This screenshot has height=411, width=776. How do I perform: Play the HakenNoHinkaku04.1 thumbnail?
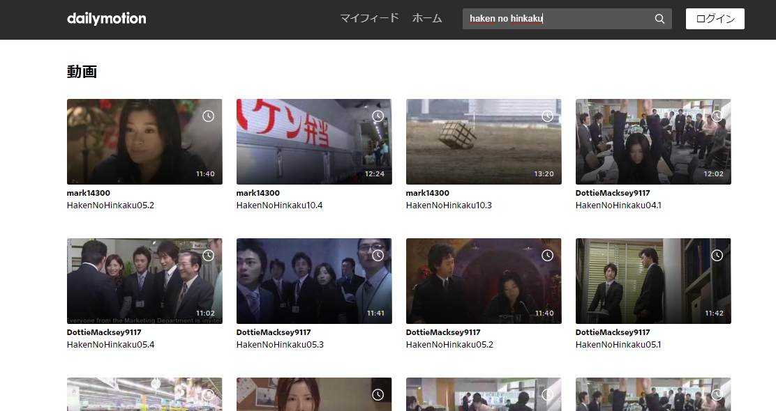click(x=653, y=142)
